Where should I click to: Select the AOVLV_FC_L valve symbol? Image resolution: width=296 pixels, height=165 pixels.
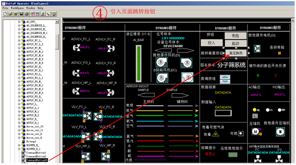(x=77, y=48)
